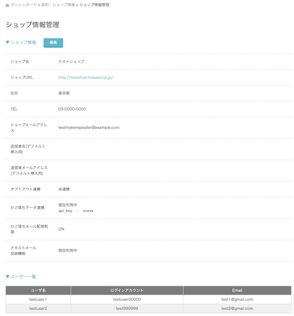Click the ユーザ名 column header
294x316 pixels.
38,291
